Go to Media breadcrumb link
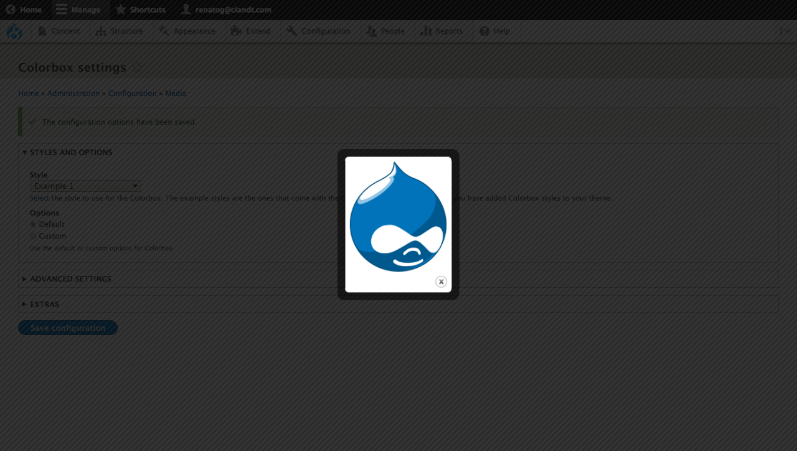 (x=176, y=93)
